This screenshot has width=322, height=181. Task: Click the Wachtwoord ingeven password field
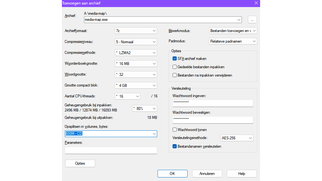point(213,103)
